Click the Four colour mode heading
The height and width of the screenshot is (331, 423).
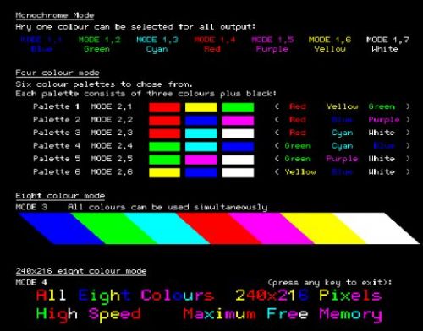coord(58,73)
